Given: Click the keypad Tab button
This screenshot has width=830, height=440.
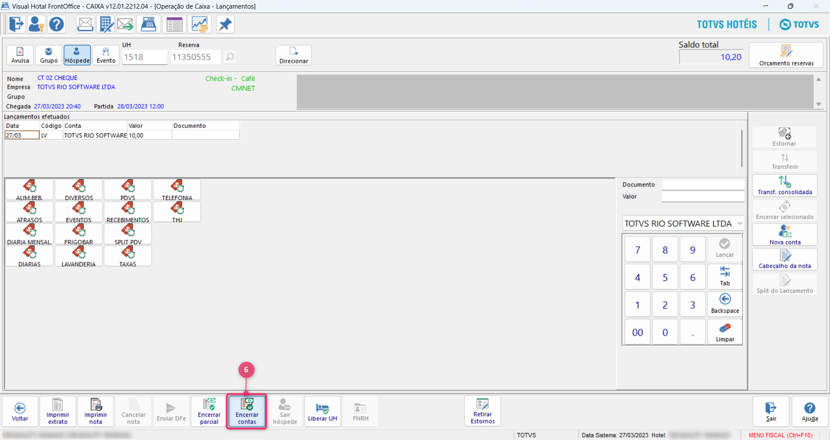Looking at the screenshot, I should [x=725, y=277].
